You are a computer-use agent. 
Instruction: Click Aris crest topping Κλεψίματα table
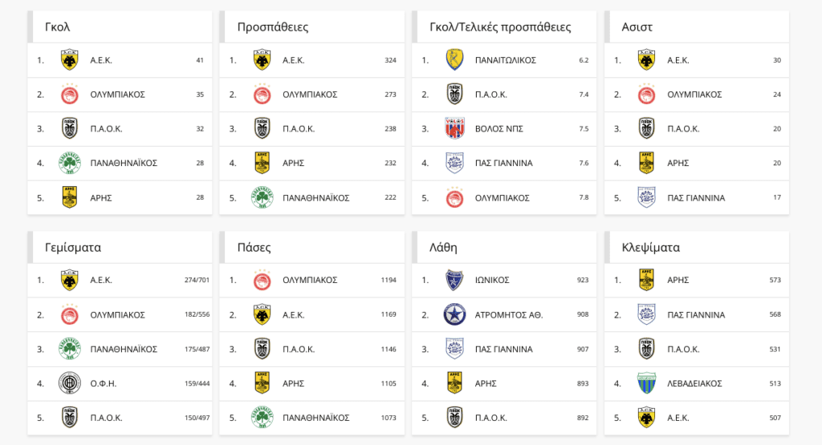646,280
